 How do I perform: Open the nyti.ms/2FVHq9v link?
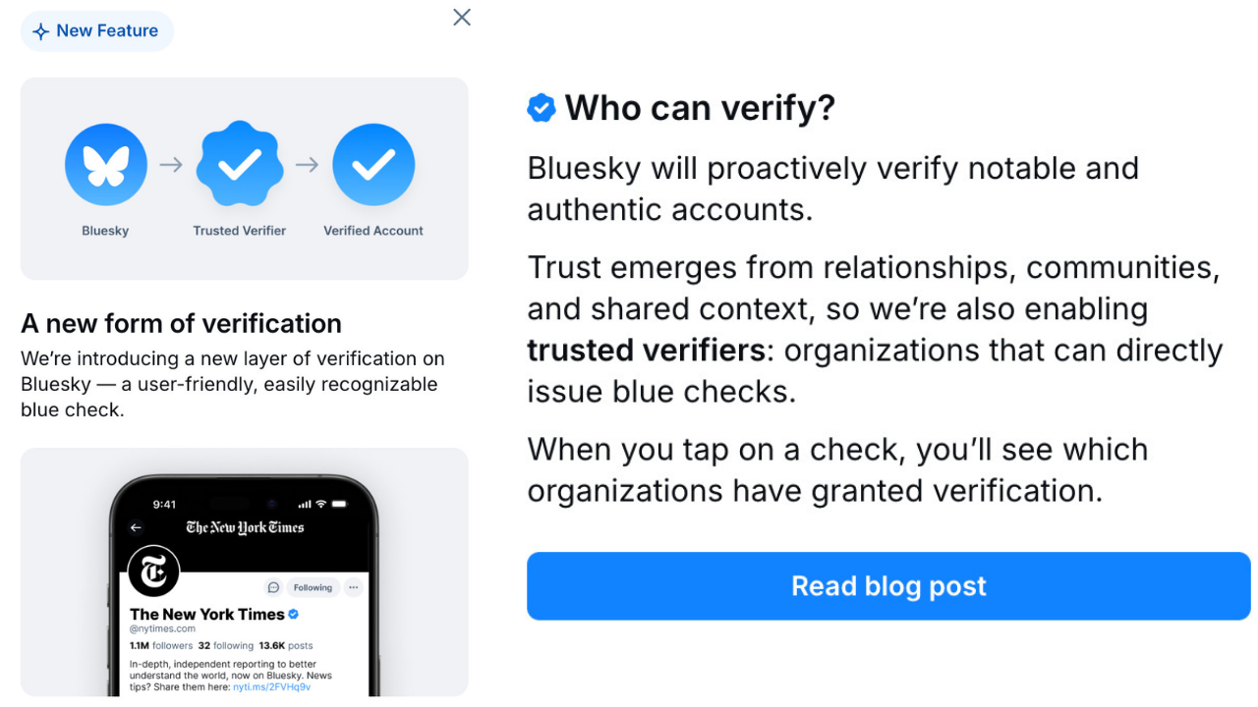[x=272, y=685]
